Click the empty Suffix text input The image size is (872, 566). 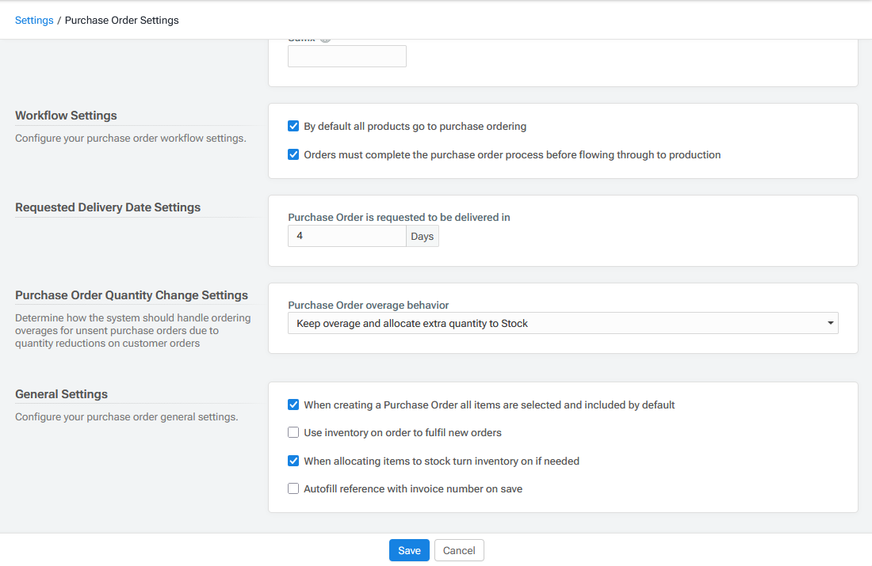[346, 55]
